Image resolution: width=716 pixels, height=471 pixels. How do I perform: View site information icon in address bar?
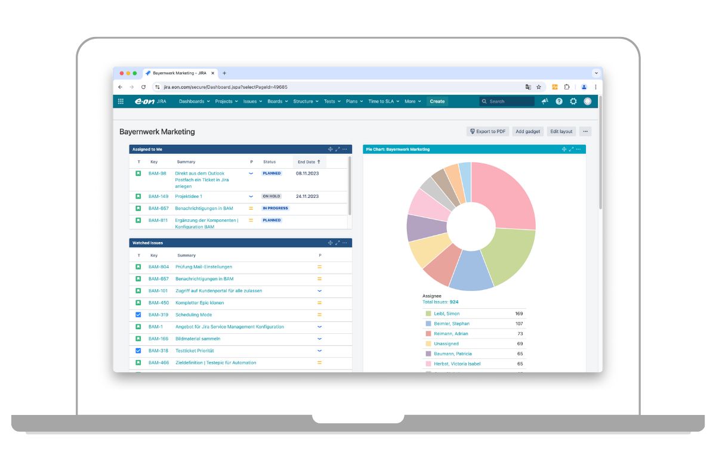click(x=158, y=87)
